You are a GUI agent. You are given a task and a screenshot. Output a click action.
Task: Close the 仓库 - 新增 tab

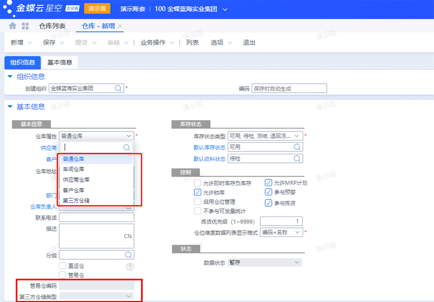pos(120,26)
